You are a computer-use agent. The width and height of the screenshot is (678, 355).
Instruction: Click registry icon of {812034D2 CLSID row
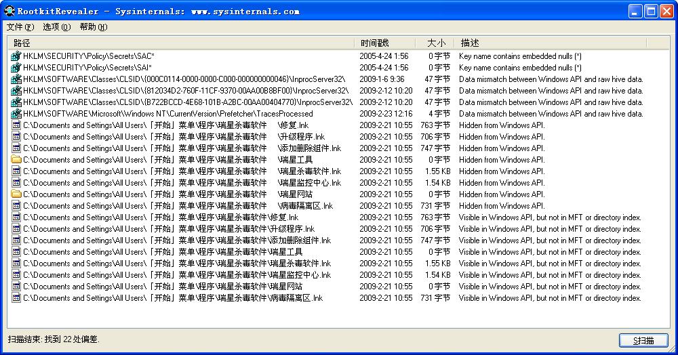click(x=16, y=91)
